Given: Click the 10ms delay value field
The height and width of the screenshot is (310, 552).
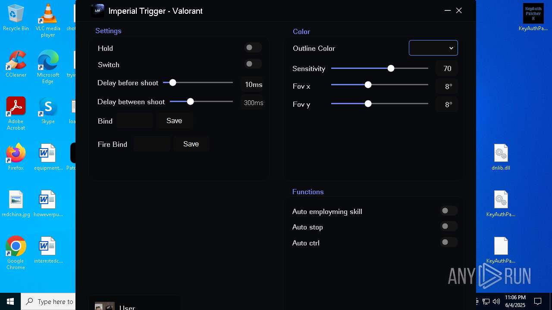Looking at the screenshot, I should click(253, 84).
